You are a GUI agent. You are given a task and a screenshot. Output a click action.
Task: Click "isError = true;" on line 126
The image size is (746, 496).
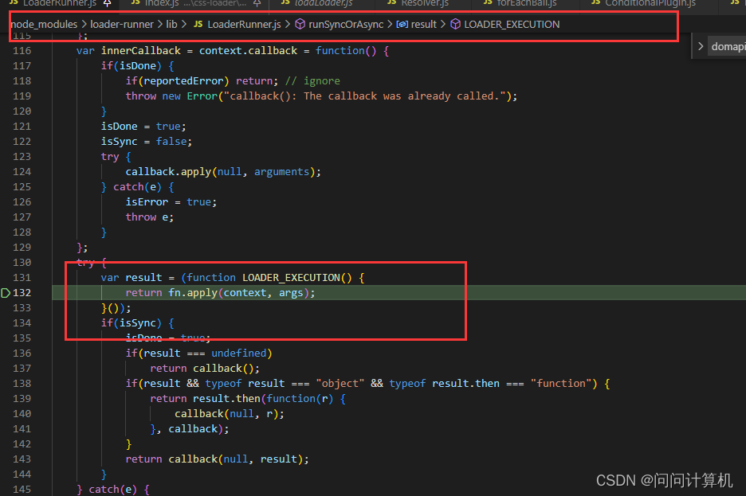click(x=171, y=202)
